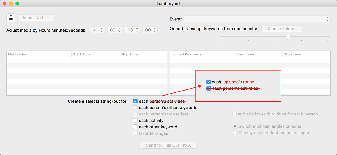Click Start Time header in Logged Keywords table

point(259,54)
